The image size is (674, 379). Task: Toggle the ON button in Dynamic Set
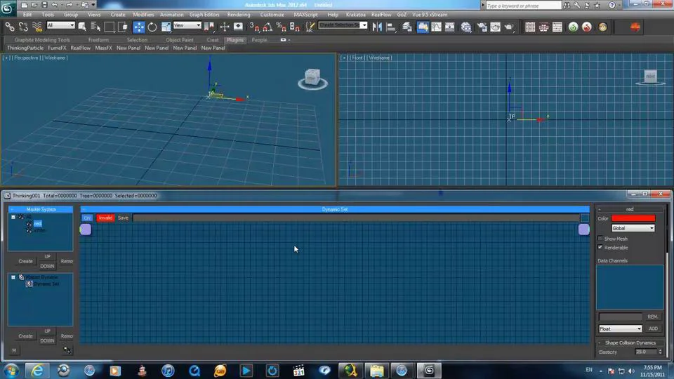coord(87,218)
